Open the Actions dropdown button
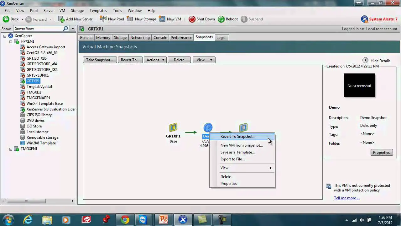Screen dimensions: 401x226 155,60
